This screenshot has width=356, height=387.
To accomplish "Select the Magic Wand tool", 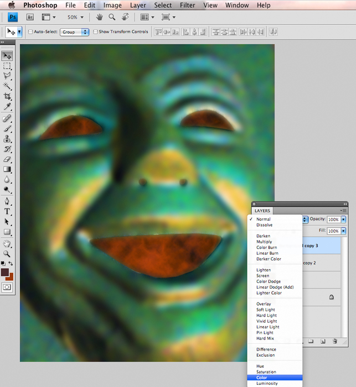I will coord(7,86).
